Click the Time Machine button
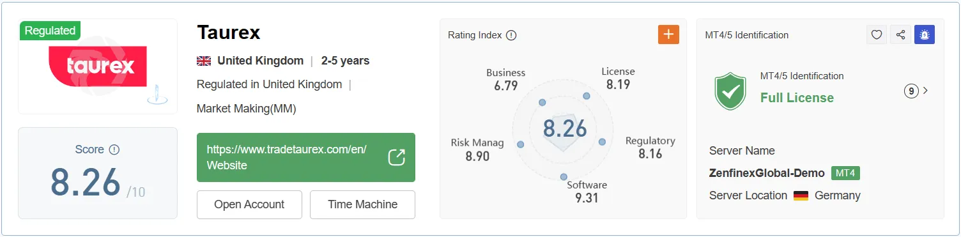Image resolution: width=961 pixels, height=237 pixels. tap(362, 204)
